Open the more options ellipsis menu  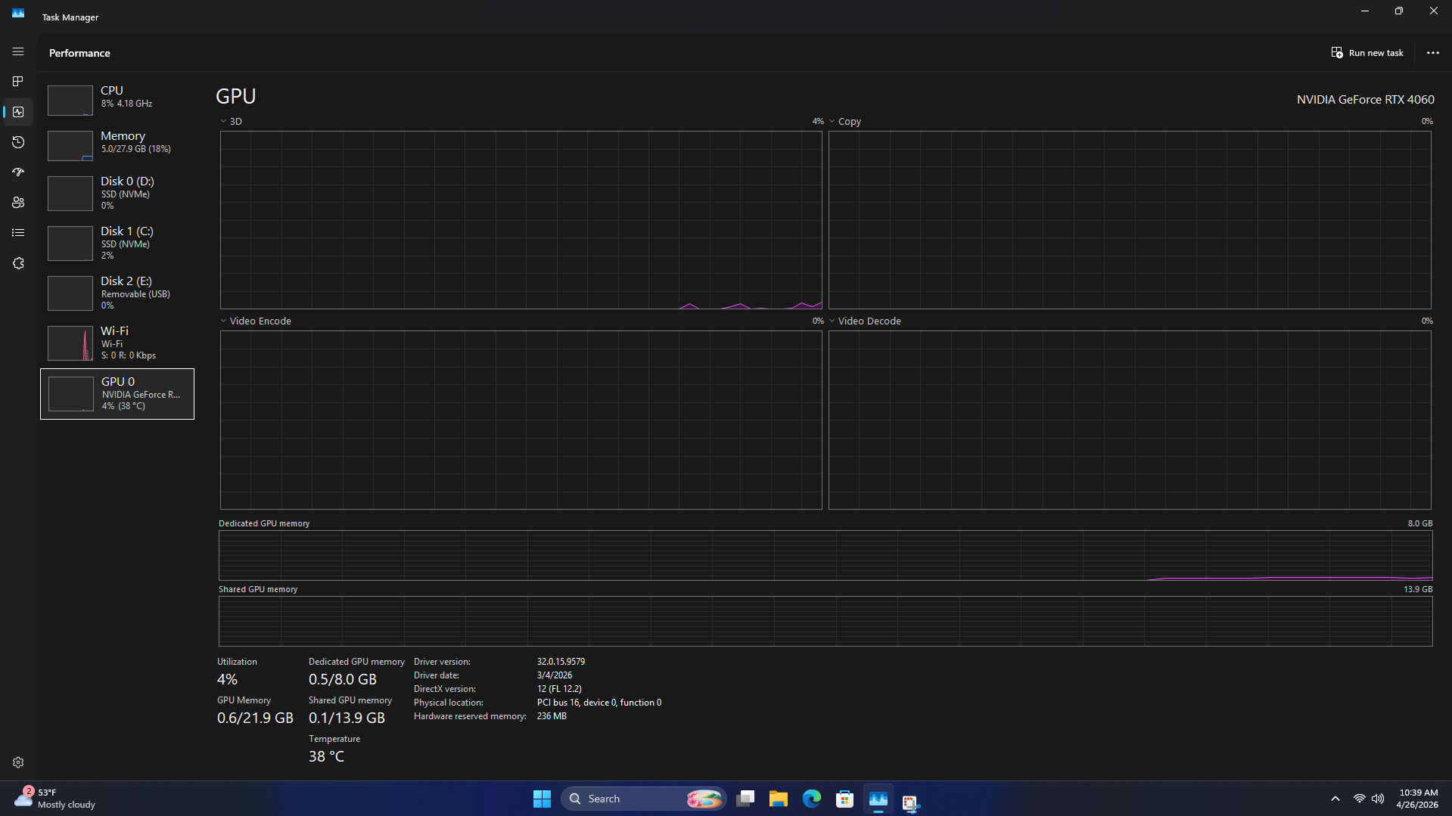click(1432, 53)
